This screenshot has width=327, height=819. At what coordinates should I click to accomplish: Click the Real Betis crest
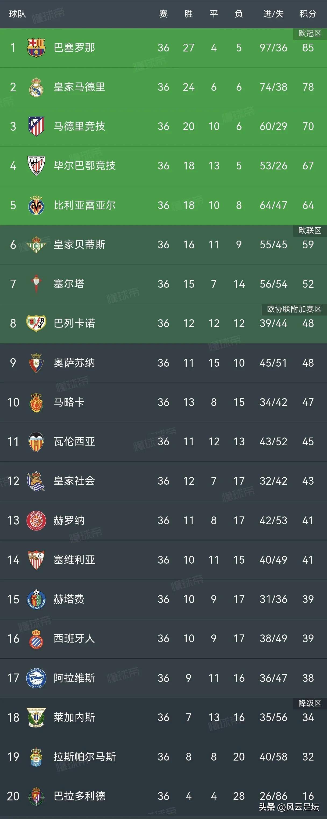pos(36,245)
